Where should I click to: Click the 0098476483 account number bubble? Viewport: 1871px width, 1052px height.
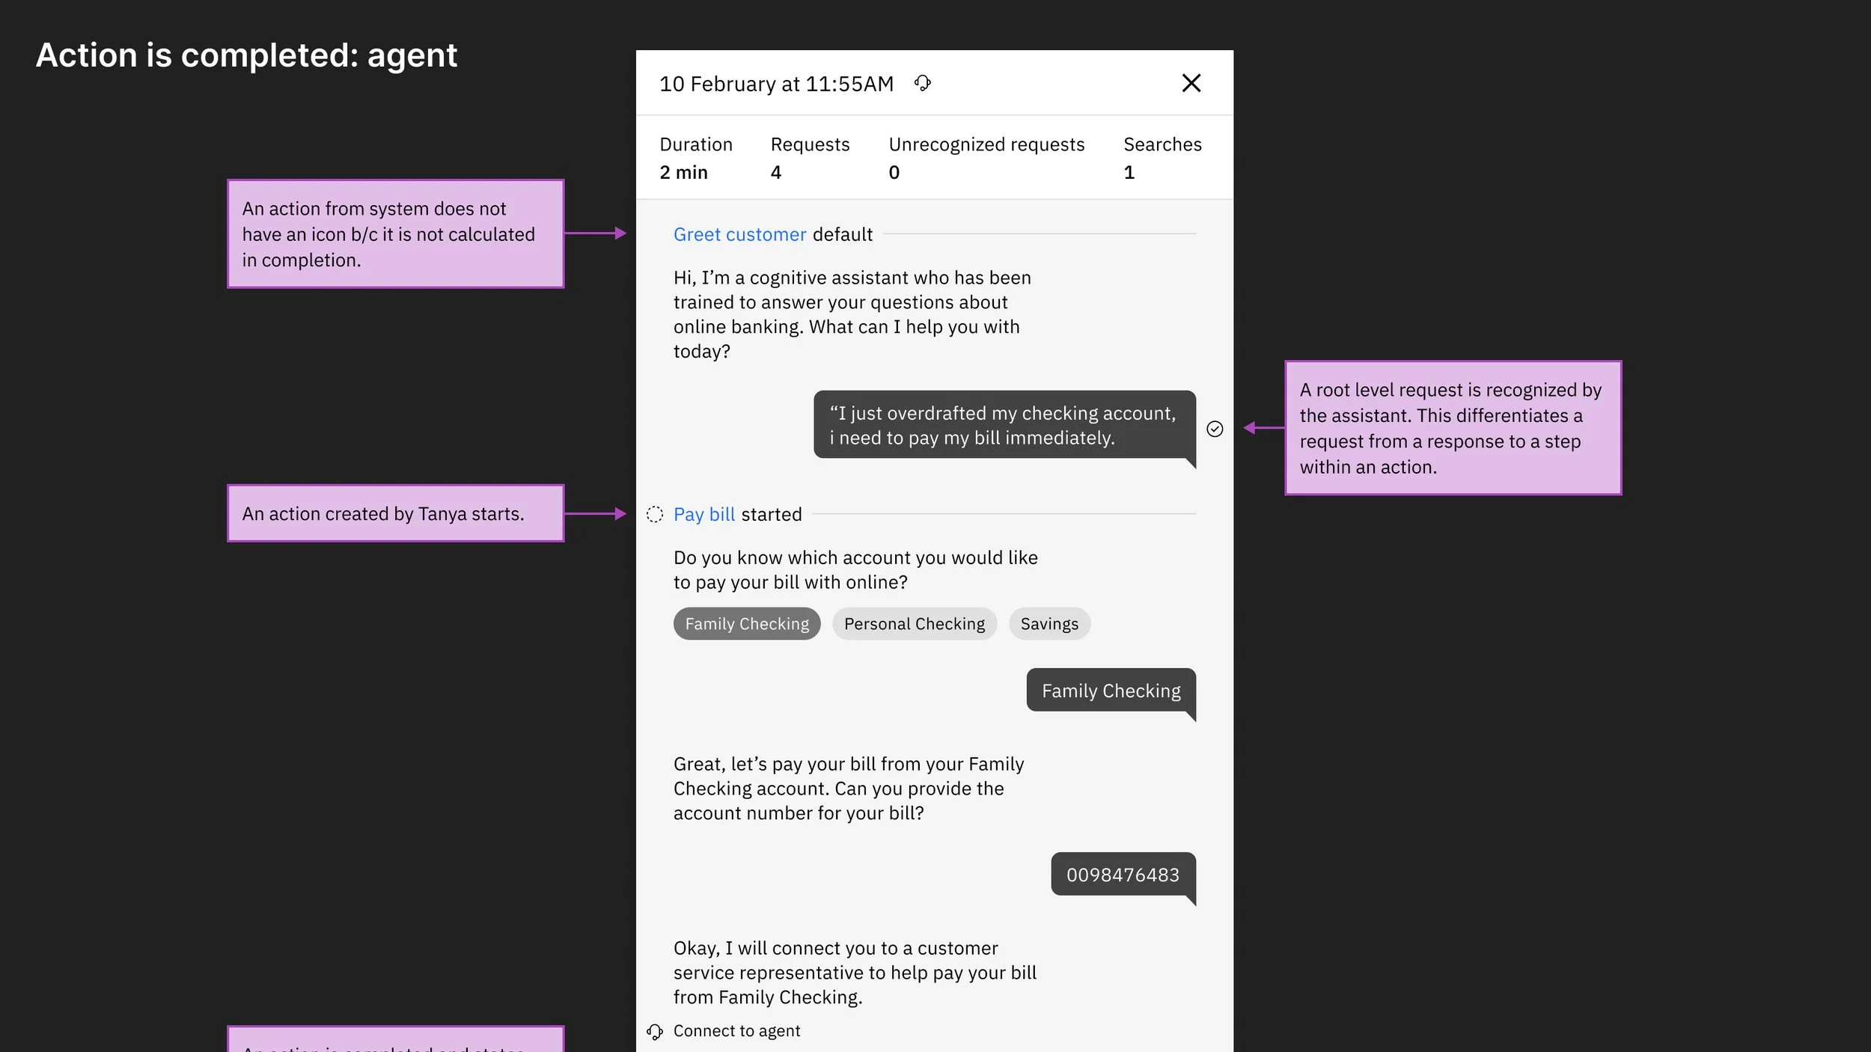[x=1122, y=874]
